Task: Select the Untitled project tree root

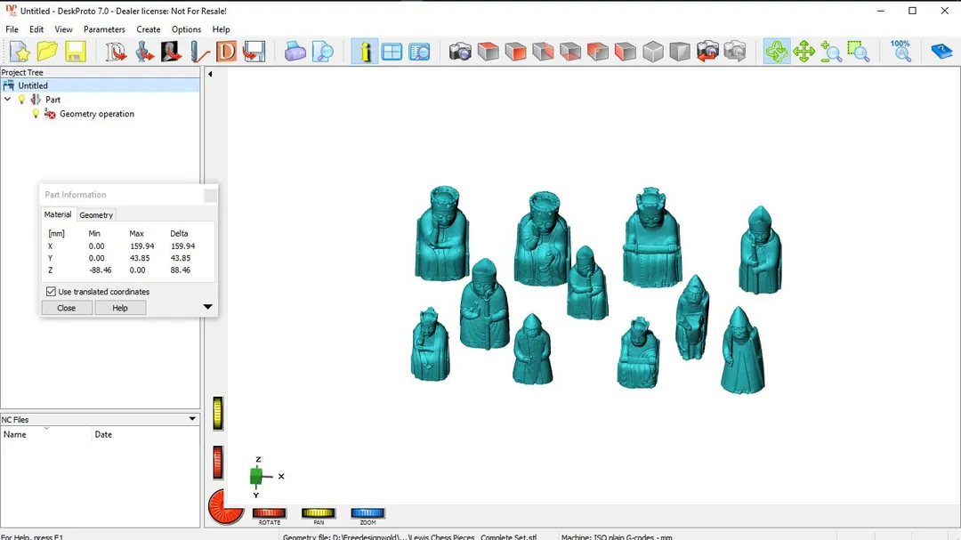Action: tap(33, 85)
